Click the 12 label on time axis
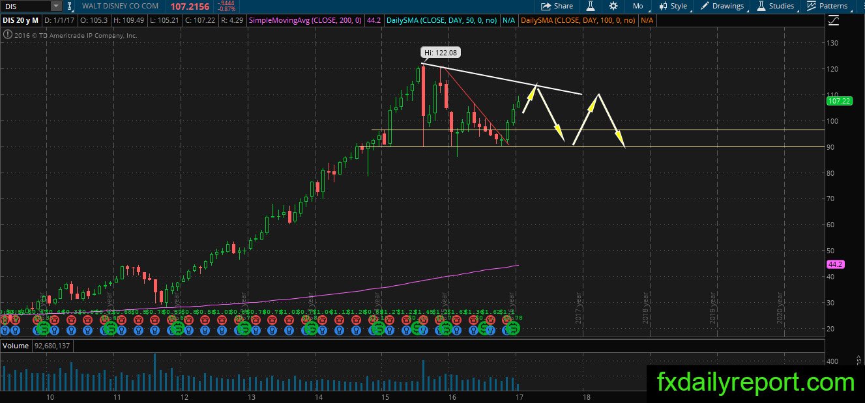 (183, 396)
